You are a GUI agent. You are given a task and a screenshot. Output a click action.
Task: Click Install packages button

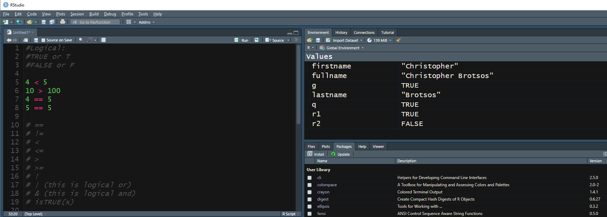[x=315, y=154]
